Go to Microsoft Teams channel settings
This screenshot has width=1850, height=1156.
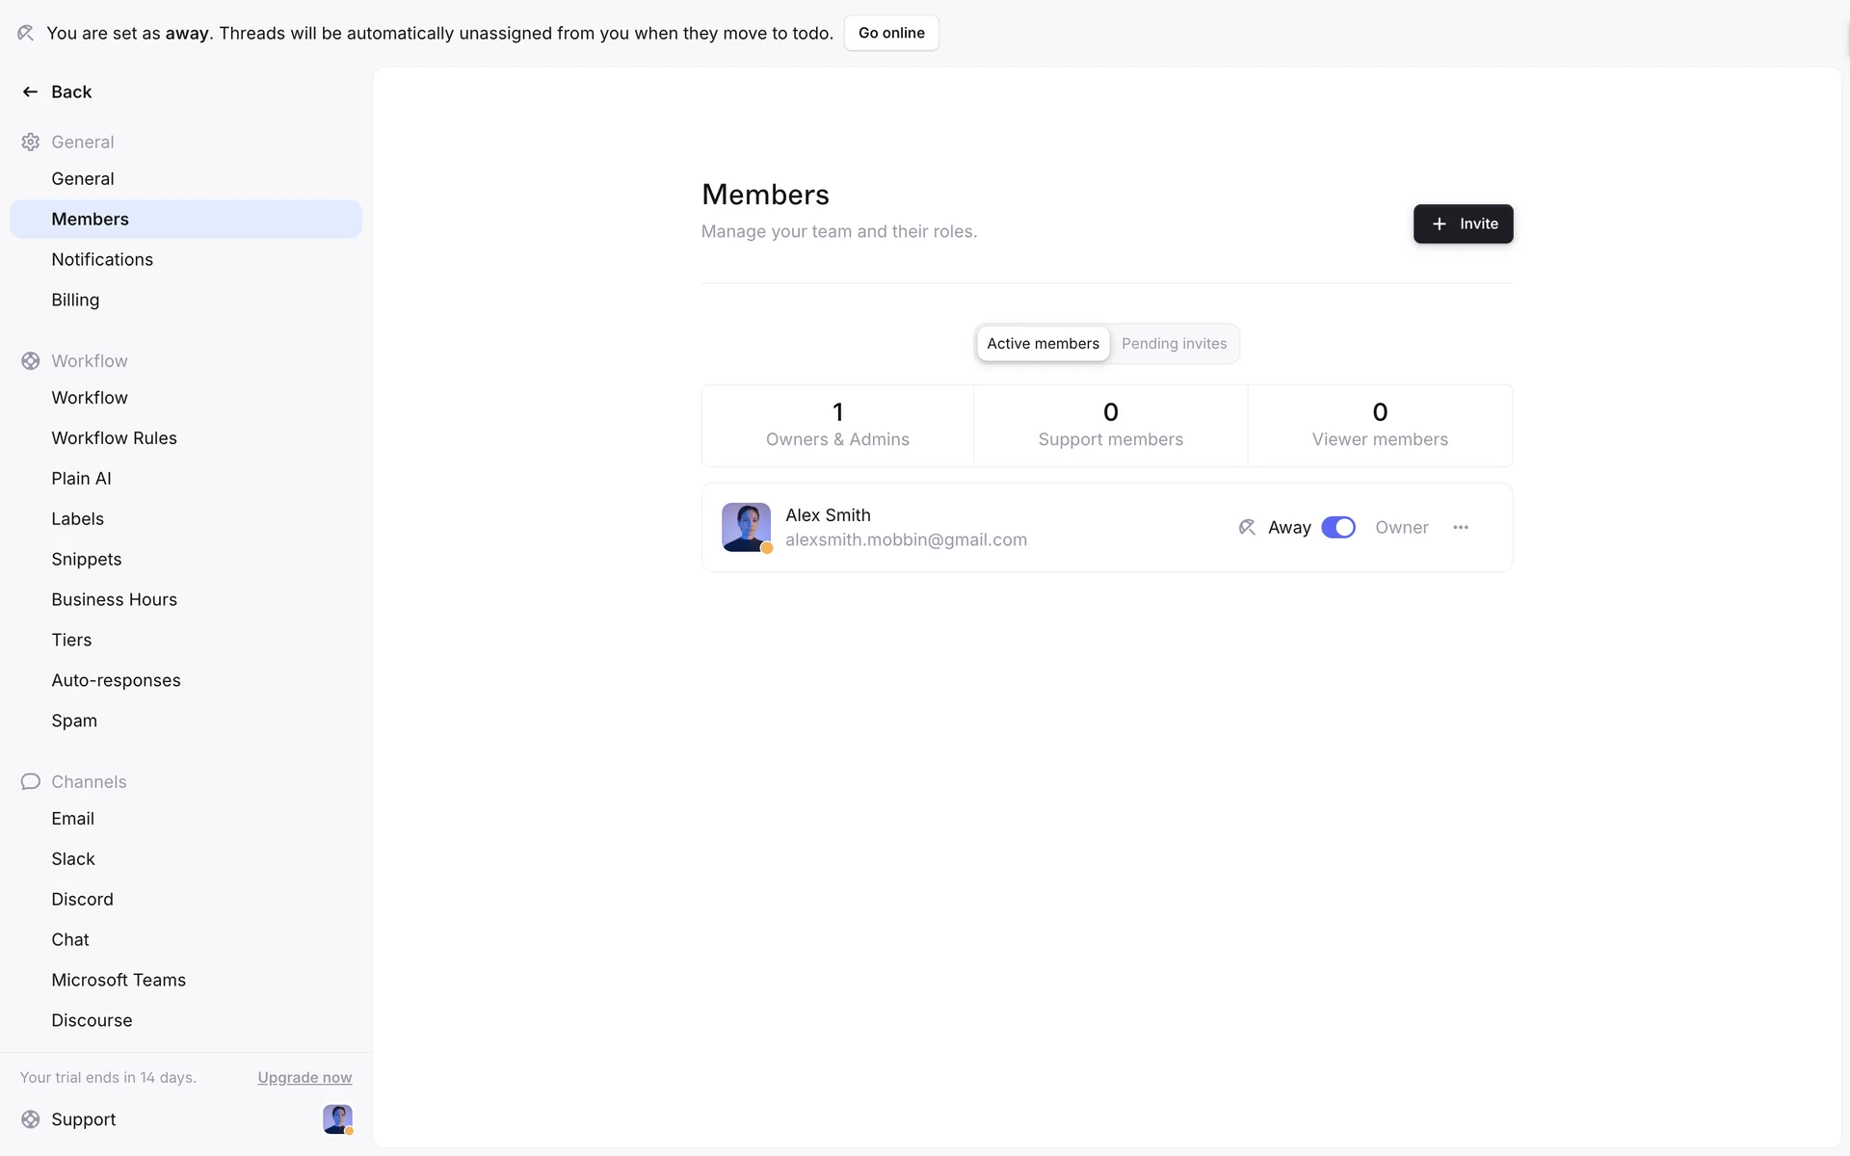119,980
